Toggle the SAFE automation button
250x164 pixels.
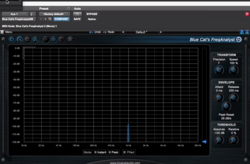[x=77, y=19]
